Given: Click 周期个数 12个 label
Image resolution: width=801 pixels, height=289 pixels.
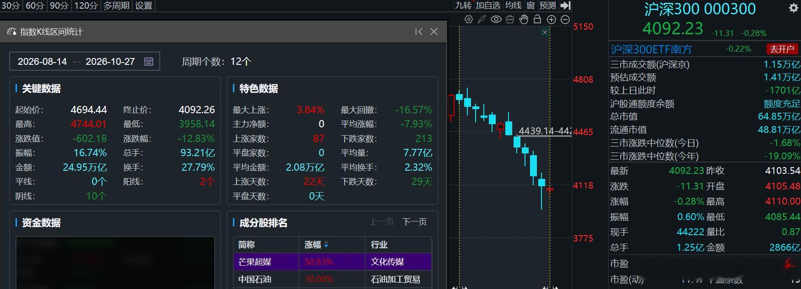Looking at the screenshot, I should point(216,62).
